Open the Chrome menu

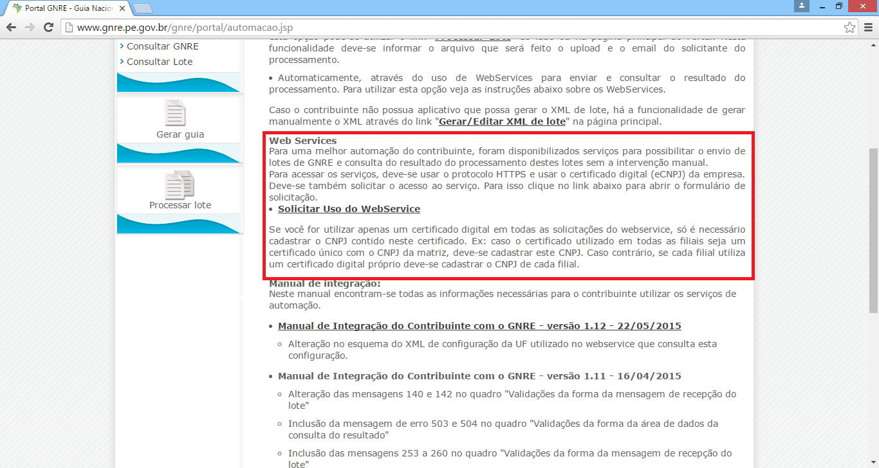[x=867, y=28]
